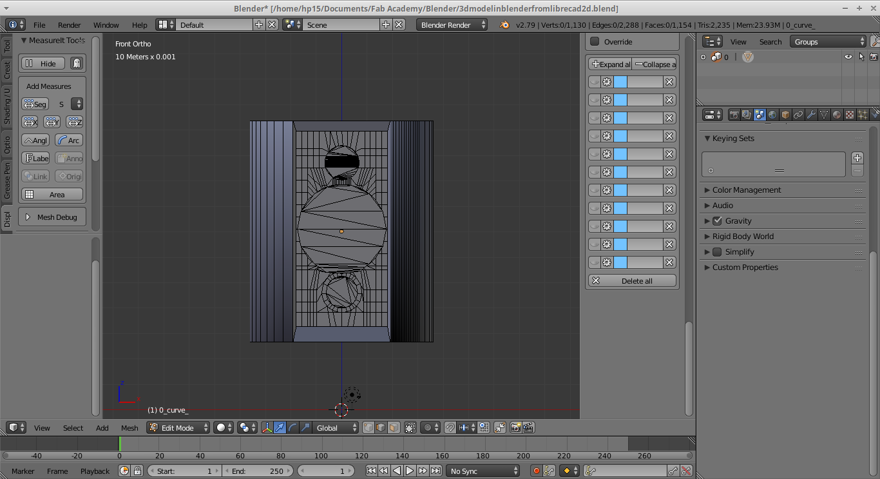Toggle visibility eye for group 0 in outliner
The image size is (880, 479).
(848, 57)
